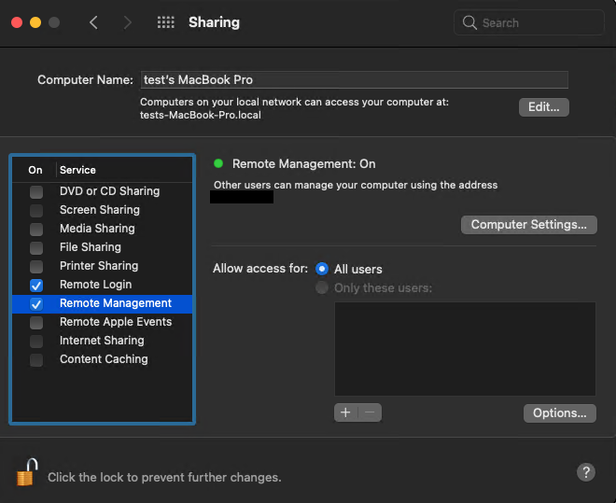Image resolution: width=616 pixels, height=503 pixels.
Task: Uncheck Remote Management checkbox
Action: pos(36,304)
